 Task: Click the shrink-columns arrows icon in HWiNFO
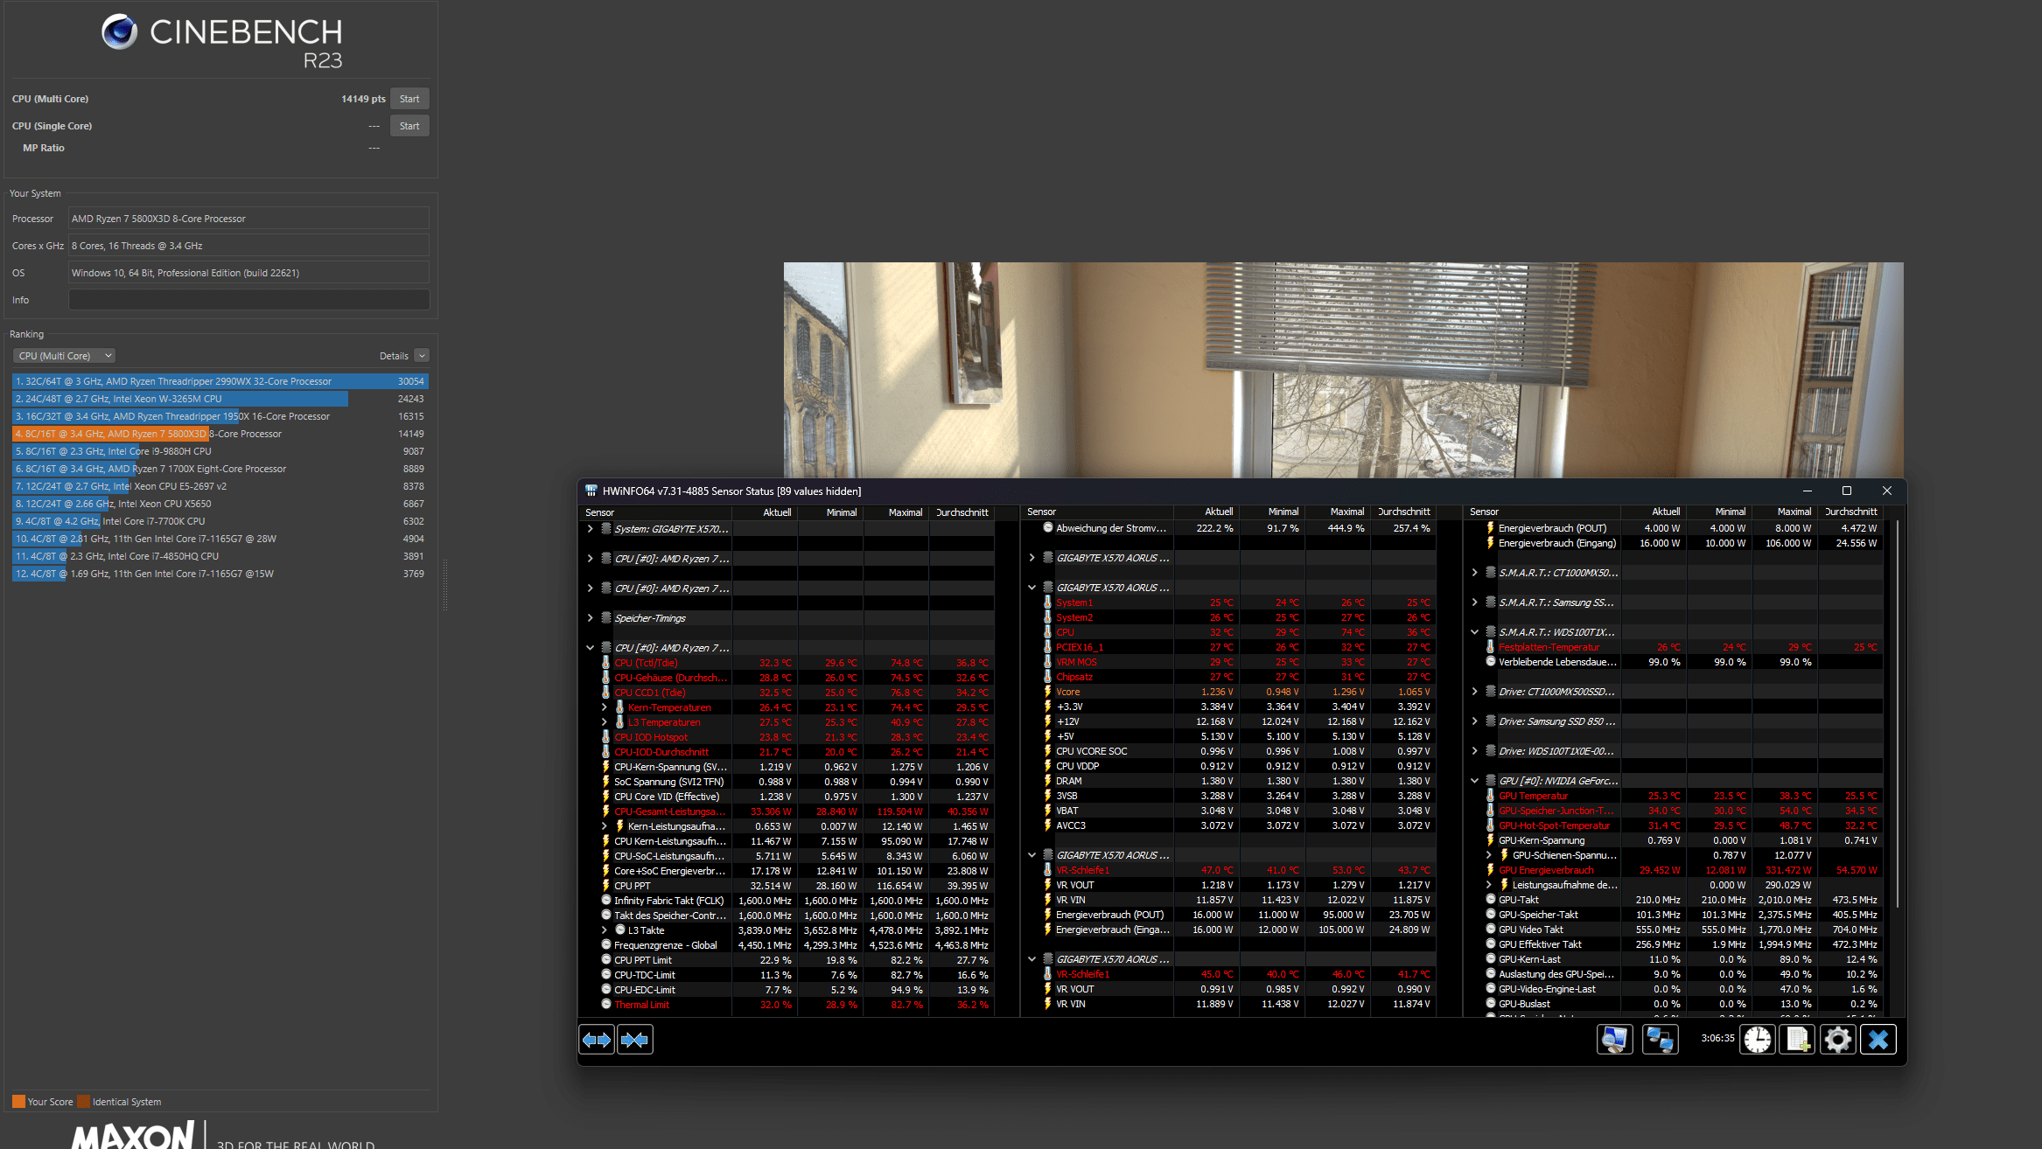635,1040
